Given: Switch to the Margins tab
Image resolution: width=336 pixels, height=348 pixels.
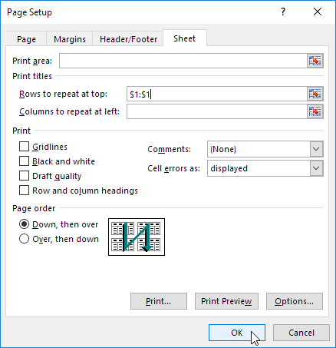Looking at the screenshot, I should tap(70, 39).
